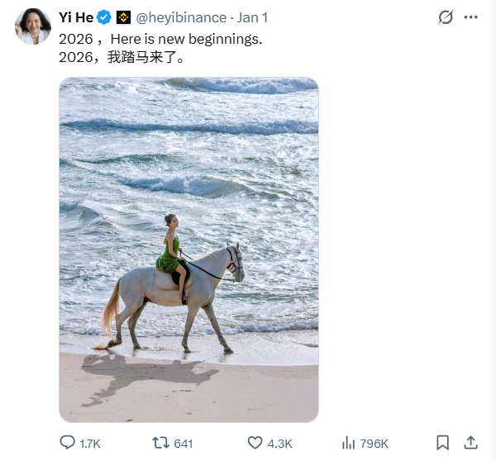
Task: Toggle the like heart icon
Action: (255, 442)
